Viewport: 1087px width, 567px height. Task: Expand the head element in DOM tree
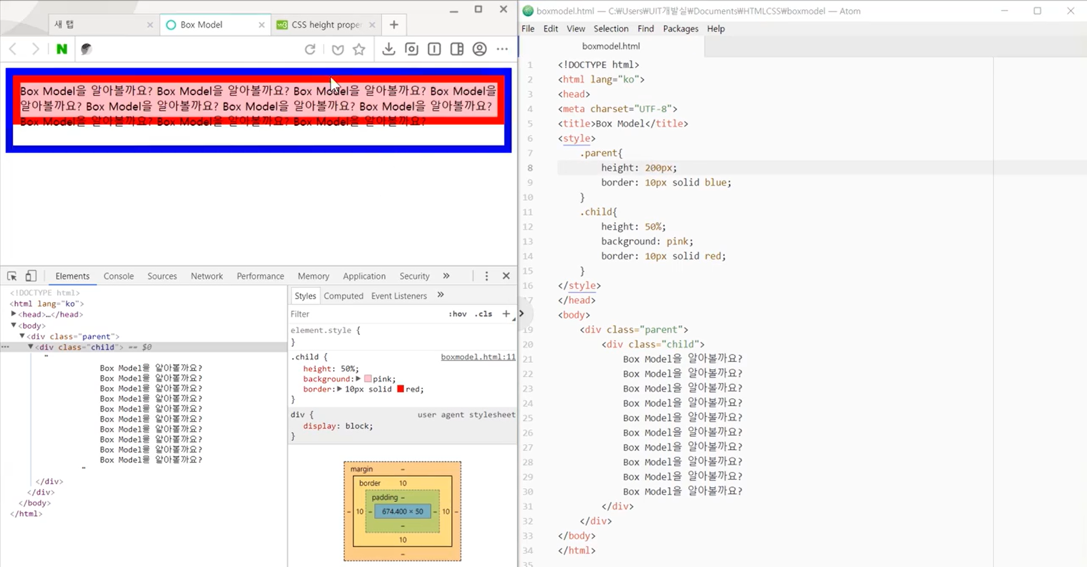[14, 314]
